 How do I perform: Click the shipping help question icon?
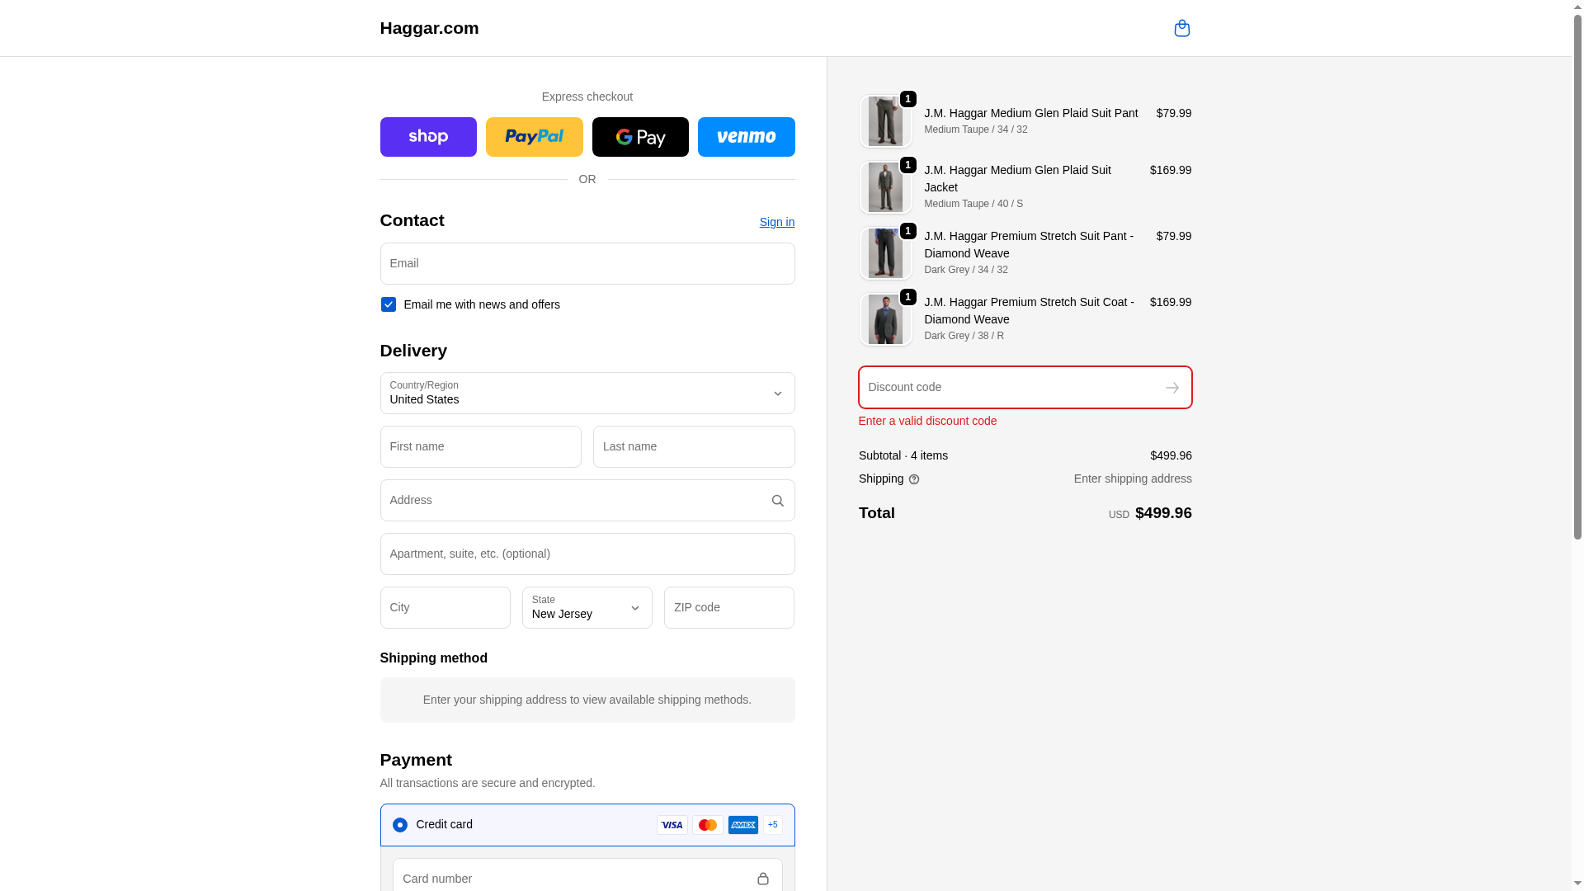click(913, 479)
